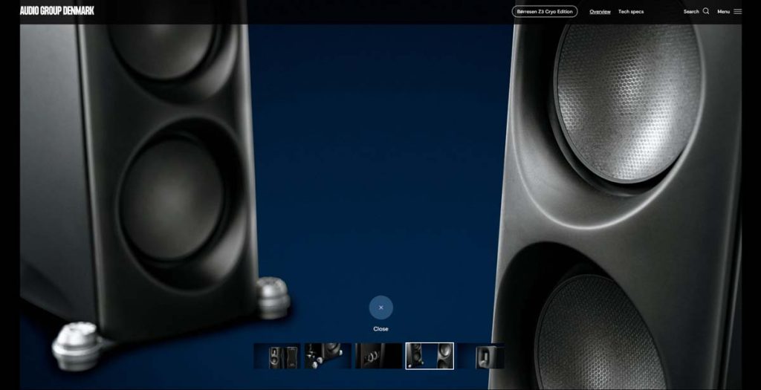Select the fifth thumbnail at strip's right end
The width and height of the screenshot is (761, 390).
(x=480, y=356)
